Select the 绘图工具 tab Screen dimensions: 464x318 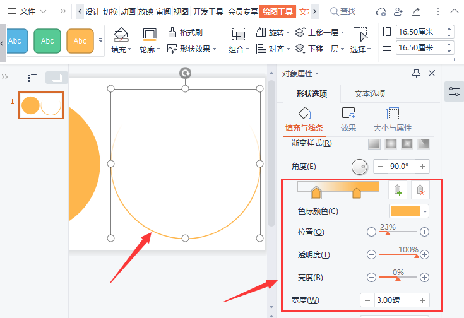[278, 11]
